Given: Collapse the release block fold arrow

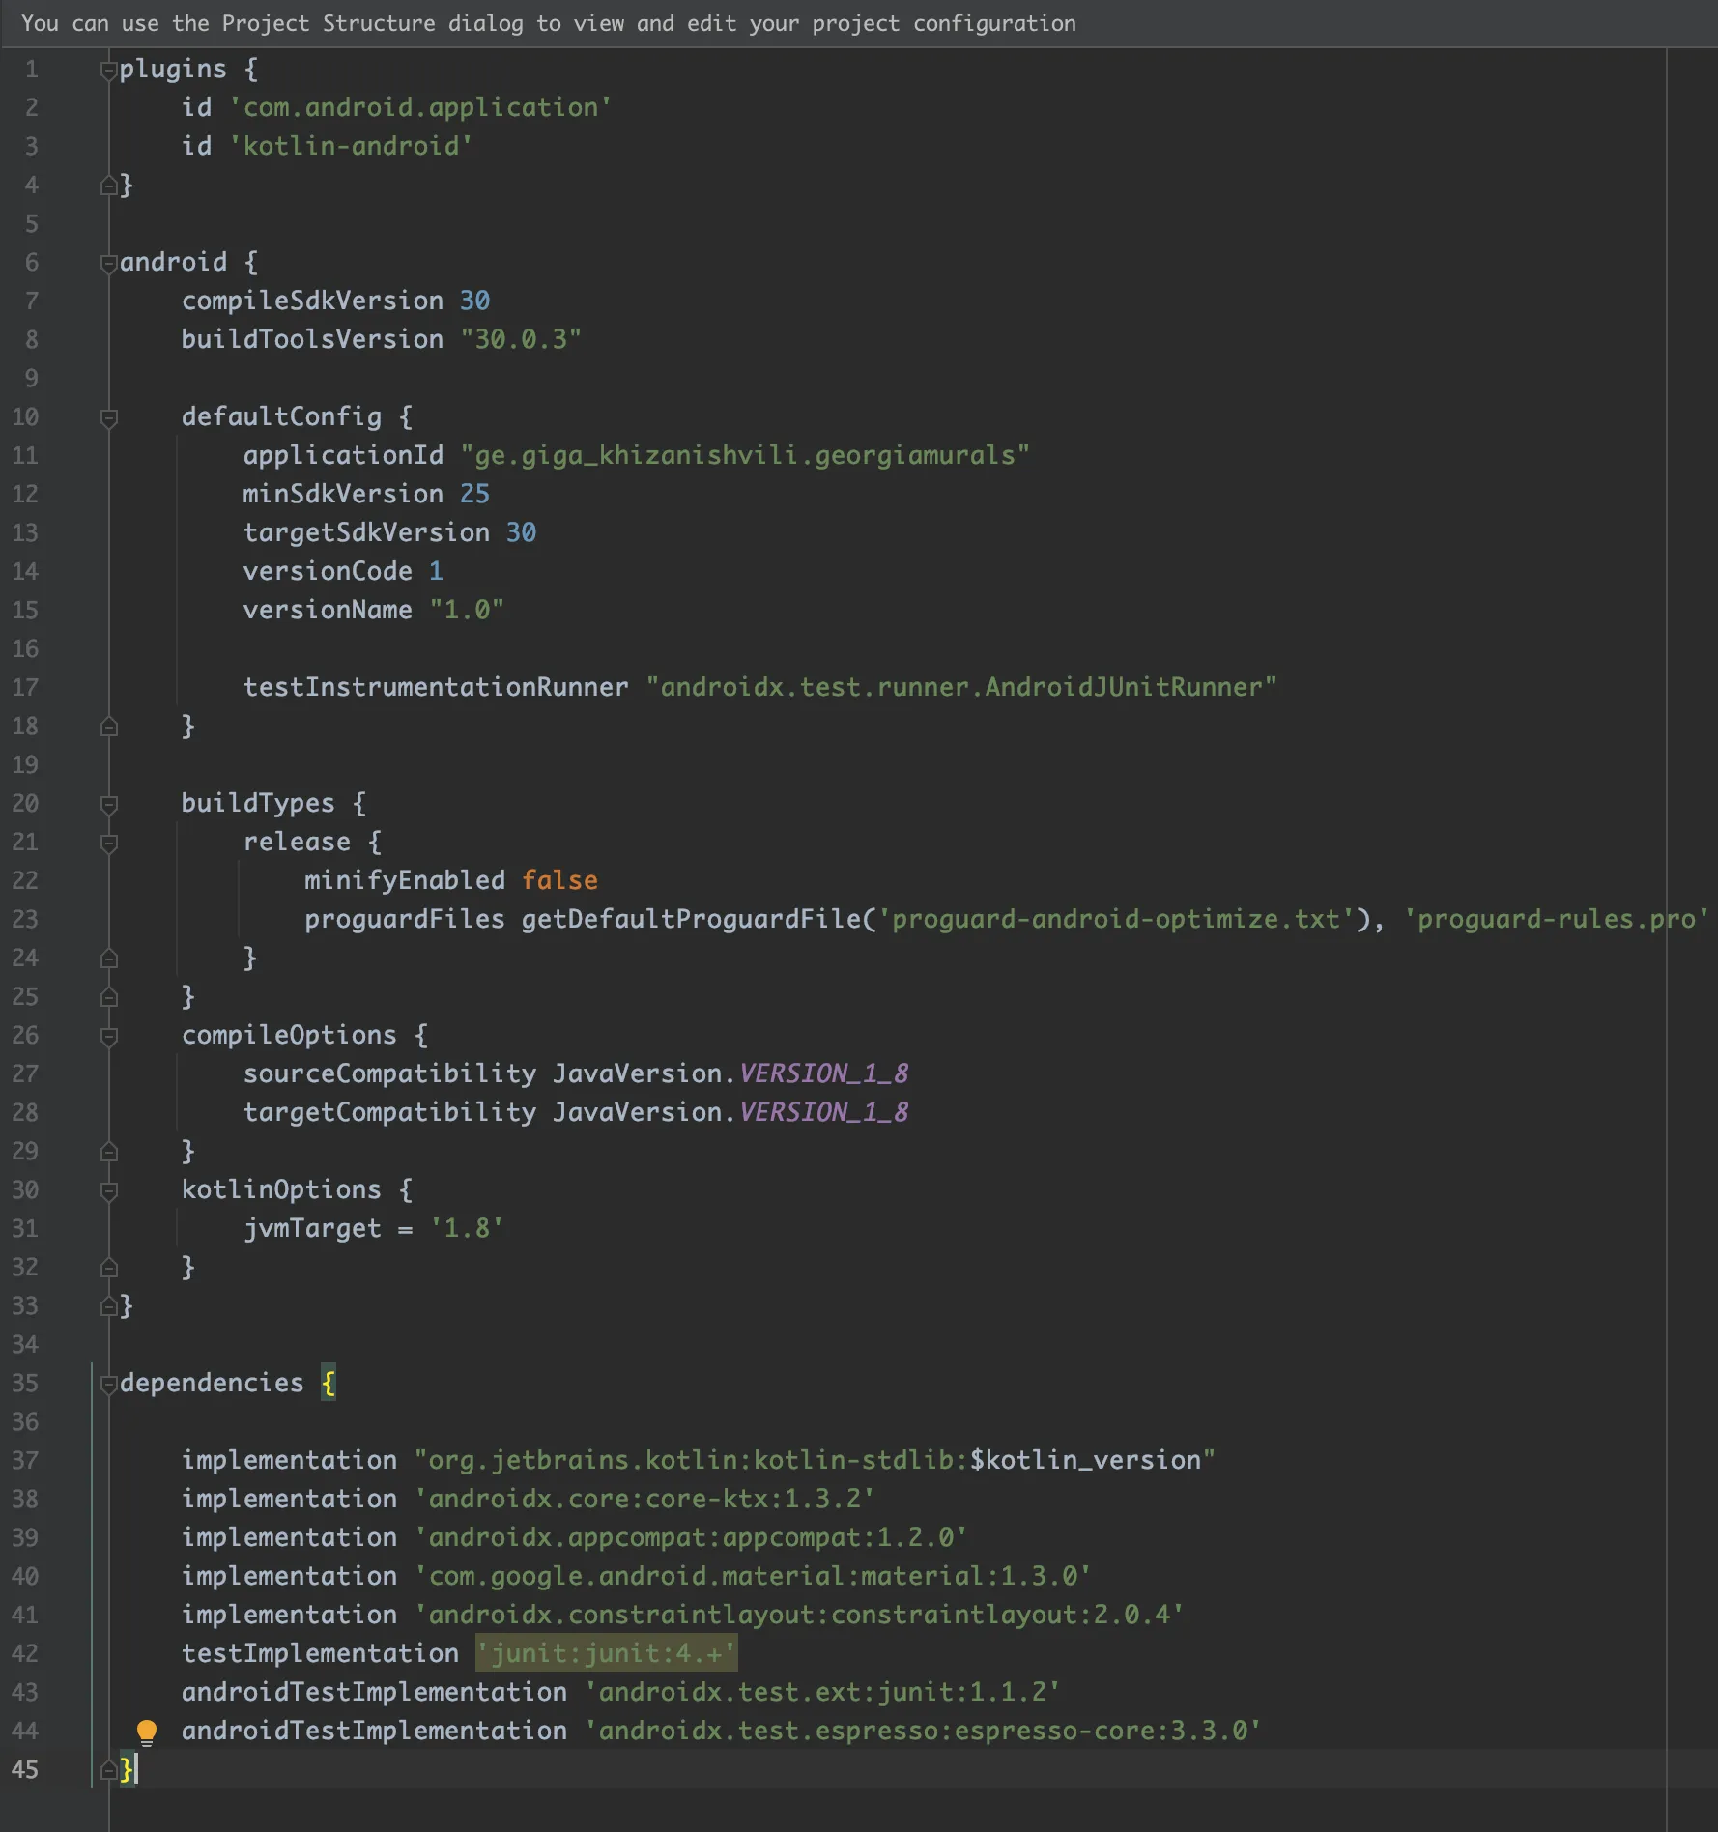Looking at the screenshot, I should [109, 844].
